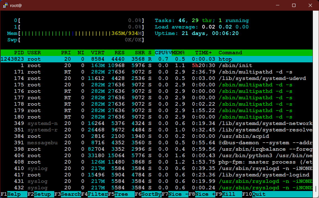This screenshot has height=198, width=319.
Task: Select the systemd-network process row
Action: pyautogui.click(x=157, y=123)
